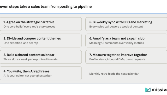Click 'Profile views, inbound DMs, demo requests'
Viewport: 167px width, 95px height.
point(117,59)
